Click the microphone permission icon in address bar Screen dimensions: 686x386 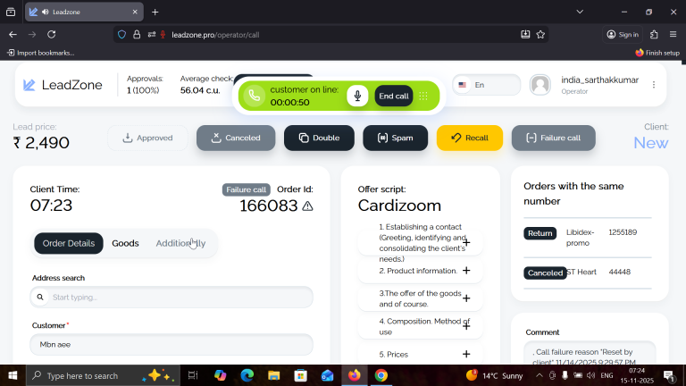[163, 35]
